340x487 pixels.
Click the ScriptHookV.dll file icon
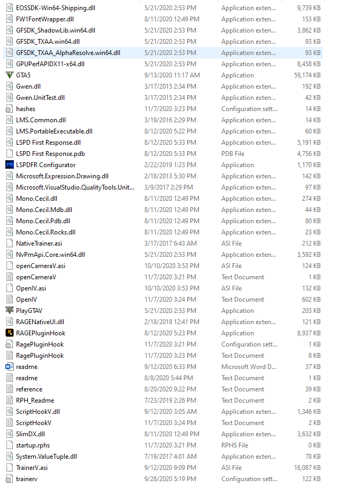tap(10, 412)
